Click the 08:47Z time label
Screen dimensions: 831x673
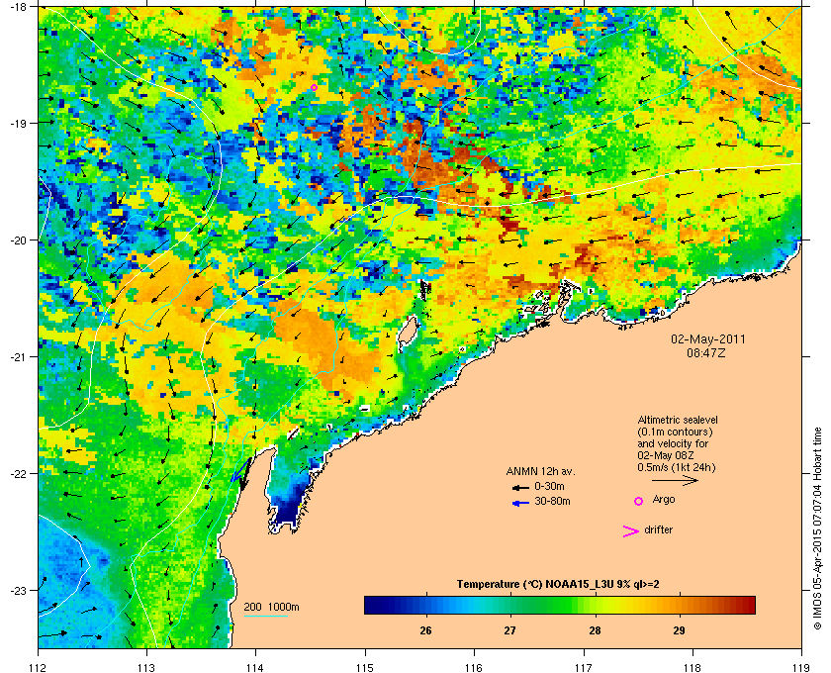(706, 352)
